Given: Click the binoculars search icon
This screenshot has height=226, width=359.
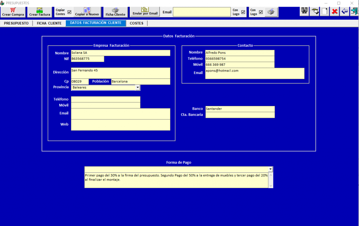Looking at the screenshot, I should tap(304, 11).
